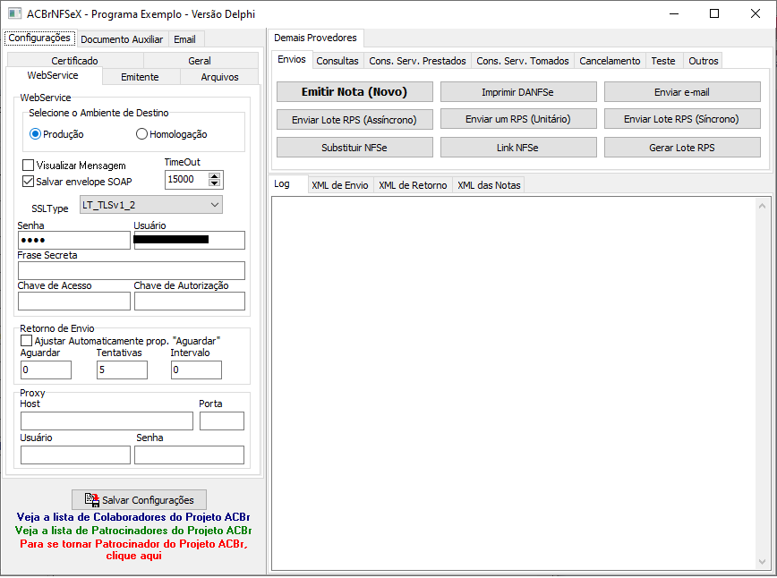Open the Cons. Serv. Prestados tab
Screen dimensions: 777x578
click(x=418, y=61)
